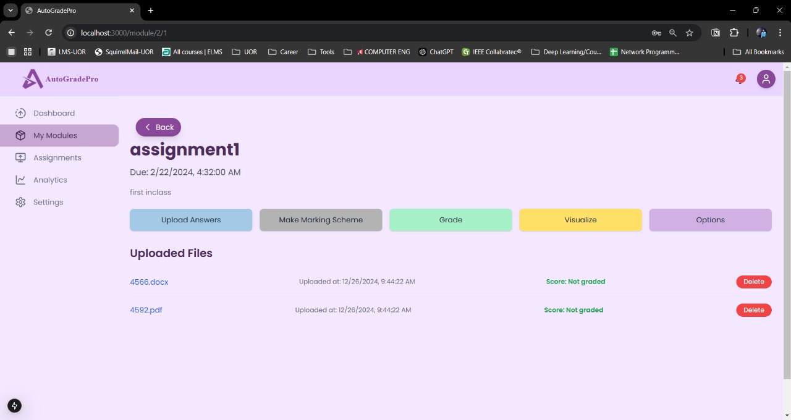Image resolution: width=791 pixels, height=420 pixels.
Task: Open the Deep Learning/Cou... bookmarks folder
Action: 566,52
